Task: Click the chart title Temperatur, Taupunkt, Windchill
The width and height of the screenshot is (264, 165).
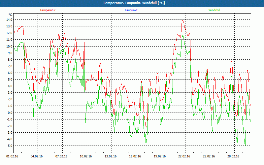Action: tap(134, 3)
